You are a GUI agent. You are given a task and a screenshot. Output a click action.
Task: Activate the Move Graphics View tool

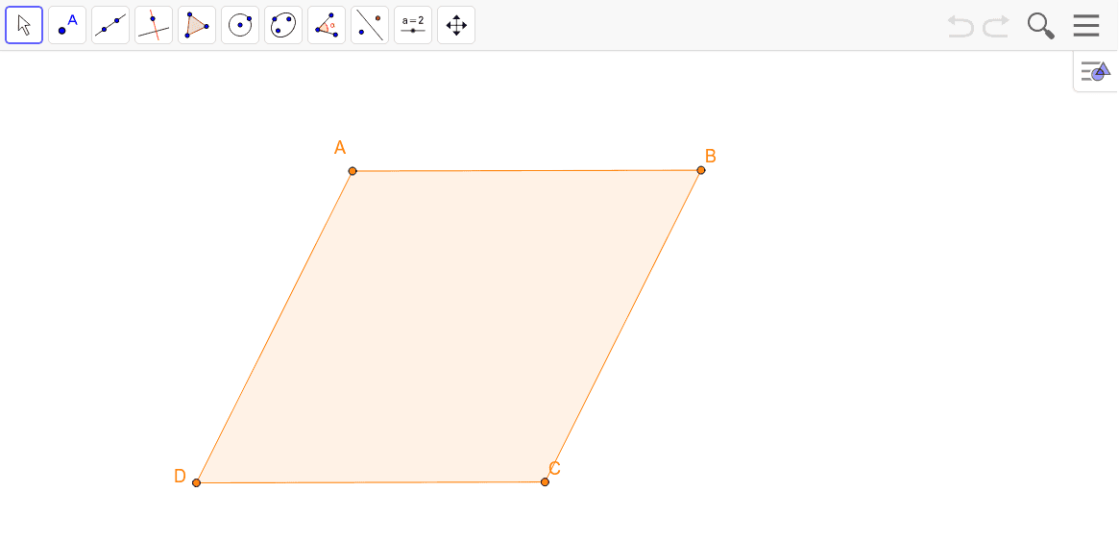[x=456, y=25]
